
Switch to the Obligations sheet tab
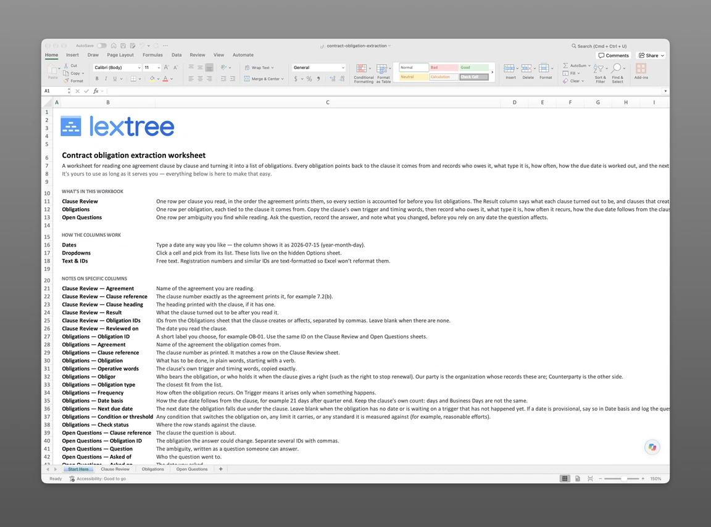[153, 469]
